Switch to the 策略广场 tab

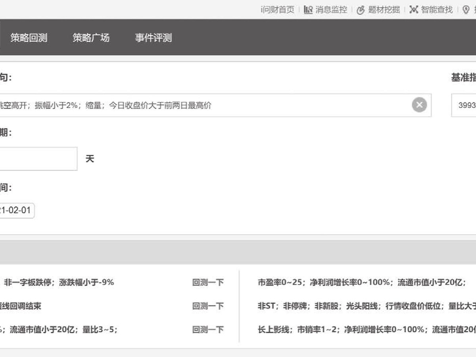[x=91, y=38]
